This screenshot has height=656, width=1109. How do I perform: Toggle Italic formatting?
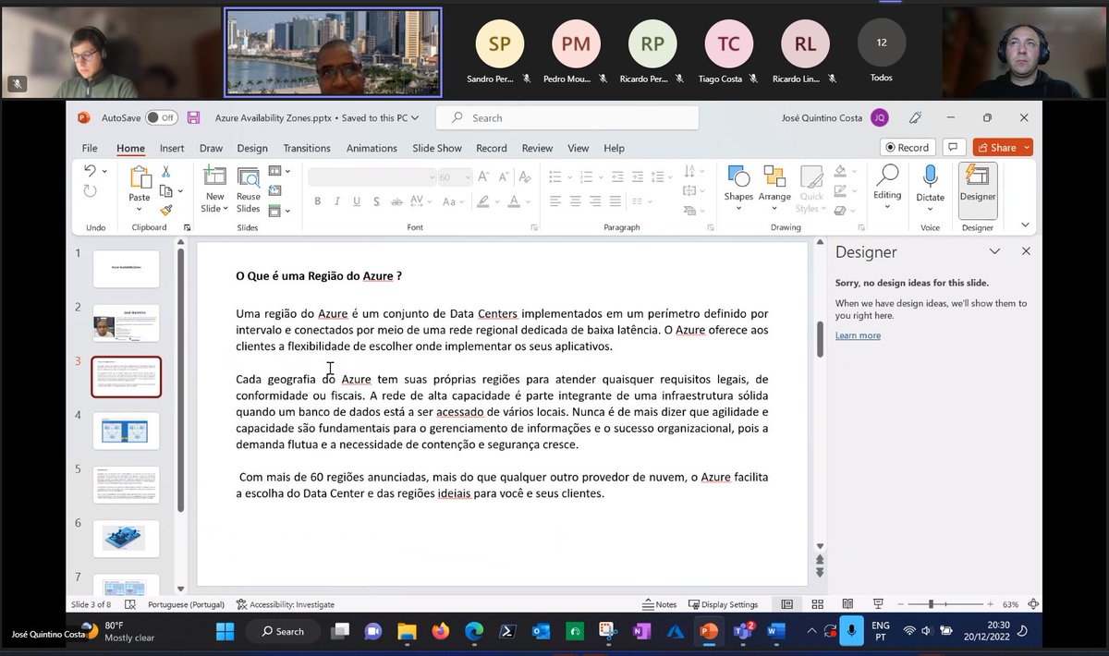click(x=337, y=201)
